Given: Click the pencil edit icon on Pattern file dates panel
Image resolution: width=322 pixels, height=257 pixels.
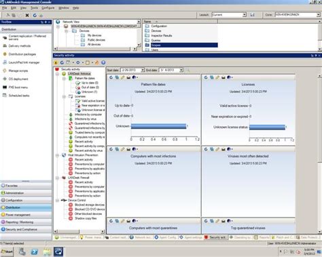Looking at the screenshot, I should point(123,77).
